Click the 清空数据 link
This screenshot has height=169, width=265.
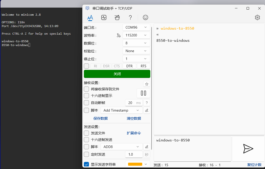[134, 118]
